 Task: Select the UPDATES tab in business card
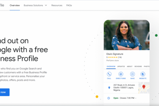click(121, 67)
